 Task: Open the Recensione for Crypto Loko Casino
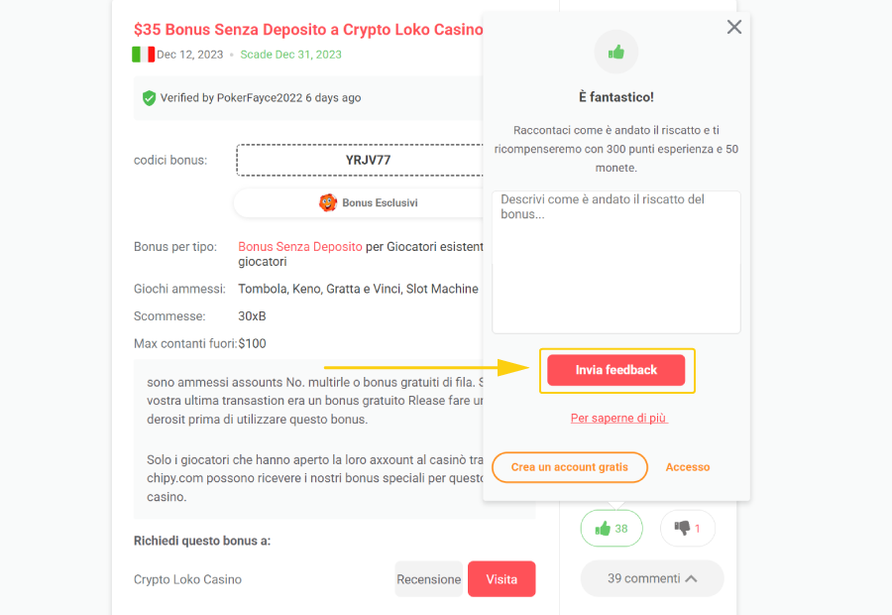tap(429, 579)
